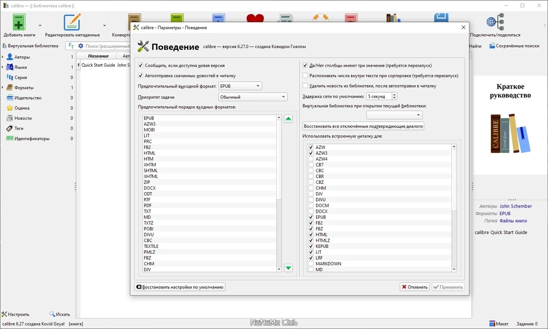Image resolution: width=548 pixels, height=329 pixels.
Task: Check CBZ in built-in viewer list
Action: pos(311,182)
